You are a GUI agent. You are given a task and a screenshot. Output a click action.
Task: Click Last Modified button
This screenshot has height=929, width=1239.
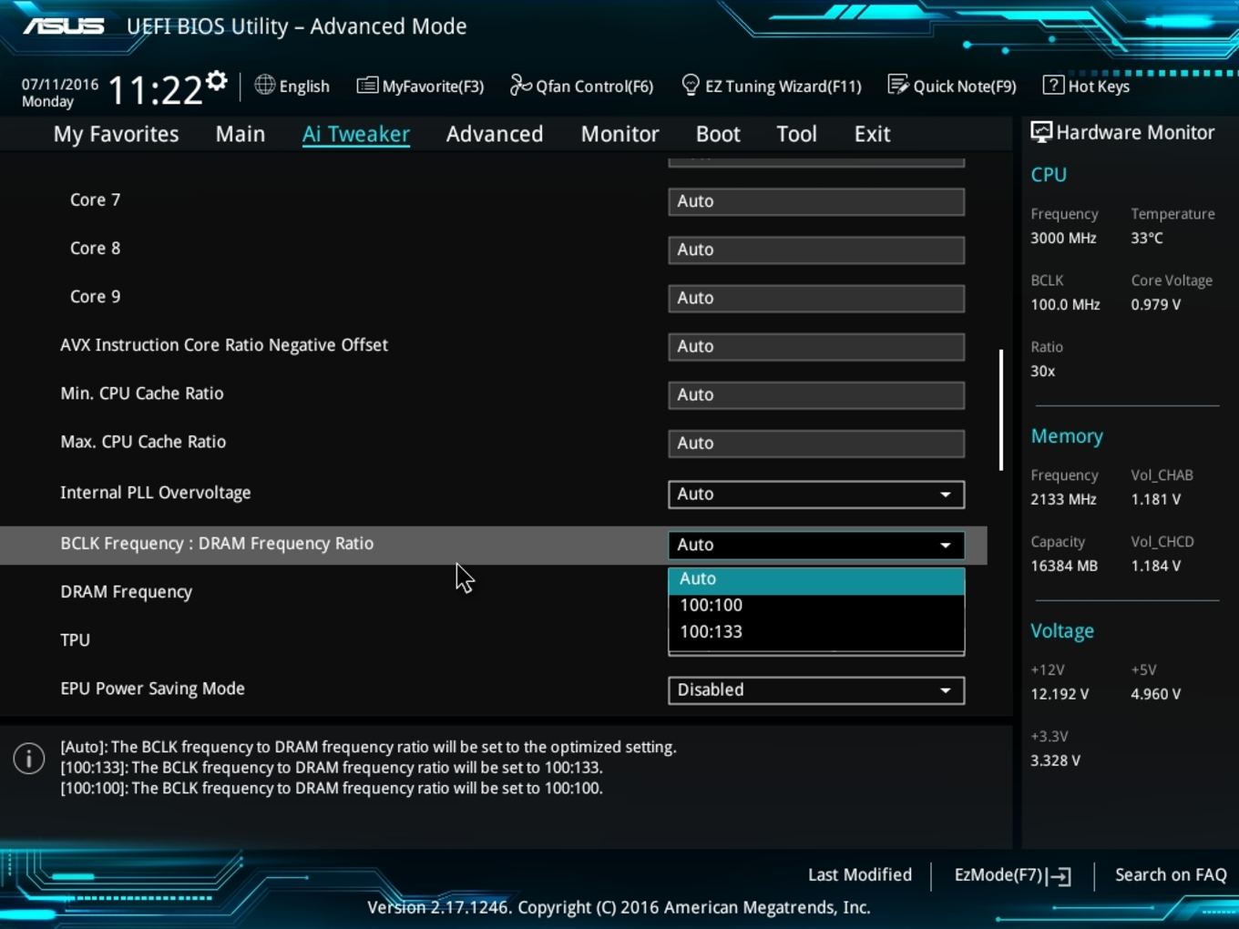tap(860, 874)
